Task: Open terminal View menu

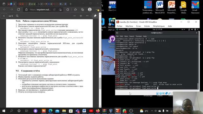Action: click(126, 36)
